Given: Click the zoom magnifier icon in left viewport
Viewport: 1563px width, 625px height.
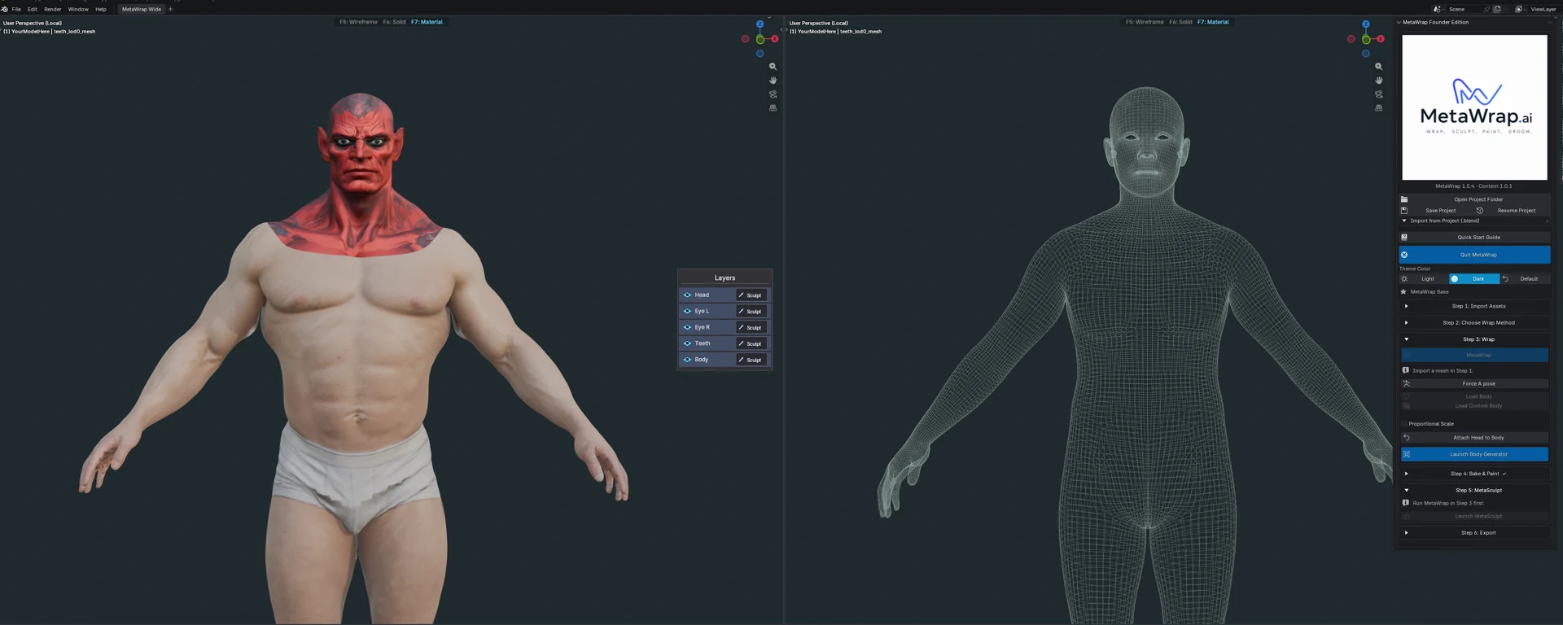Looking at the screenshot, I should click(x=773, y=67).
